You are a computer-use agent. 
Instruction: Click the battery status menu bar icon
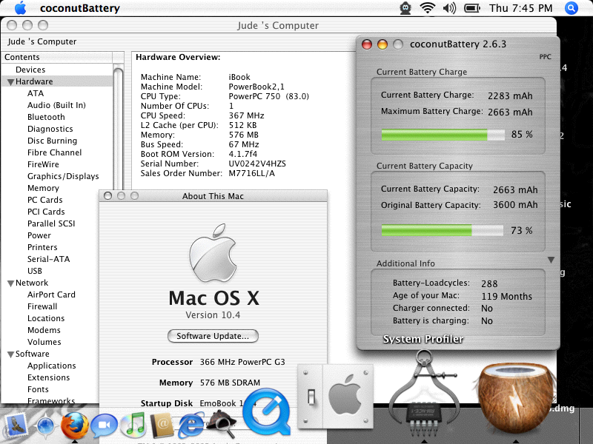pyautogui.click(x=472, y=8)
